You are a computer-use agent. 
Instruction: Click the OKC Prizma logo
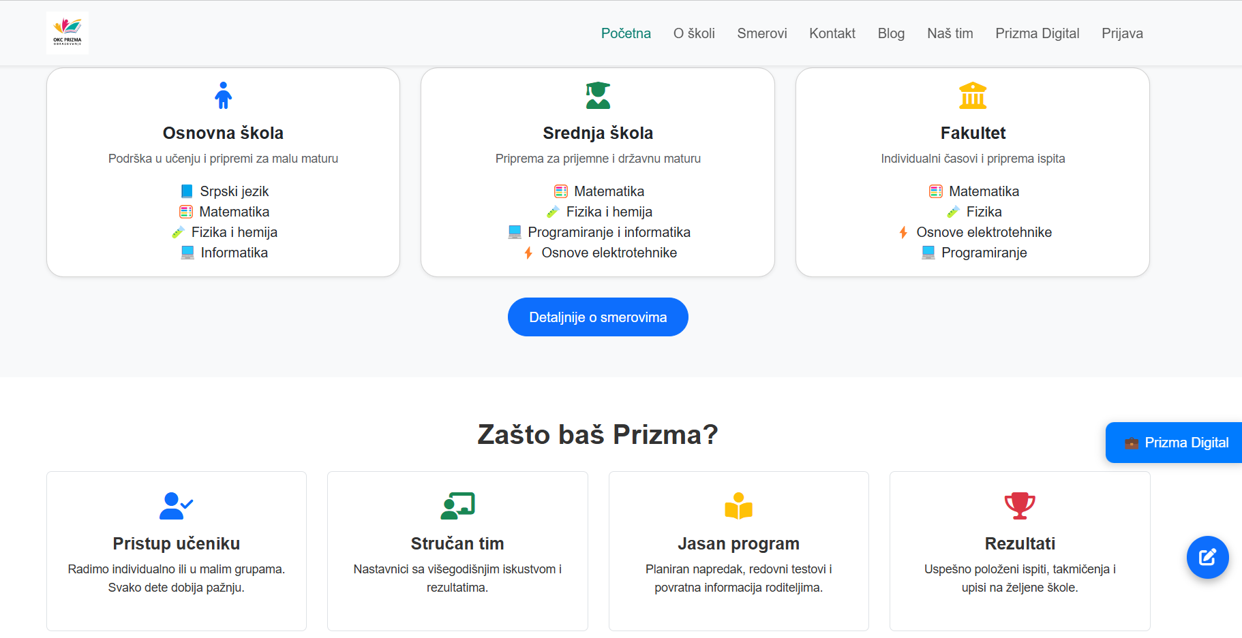coord(67,32)
